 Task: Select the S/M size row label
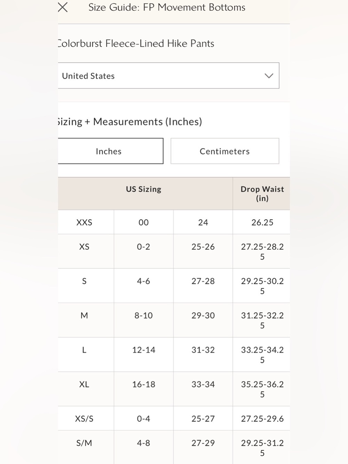click(x=84, y=443)
